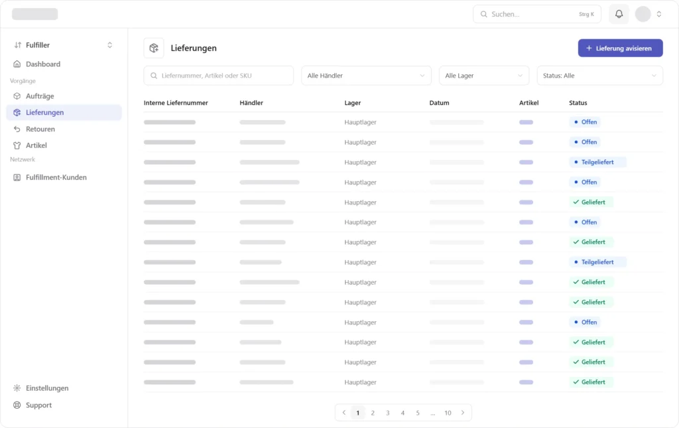Focus the global Suchen search field
The image size is (679, 428).
point(537,14)
